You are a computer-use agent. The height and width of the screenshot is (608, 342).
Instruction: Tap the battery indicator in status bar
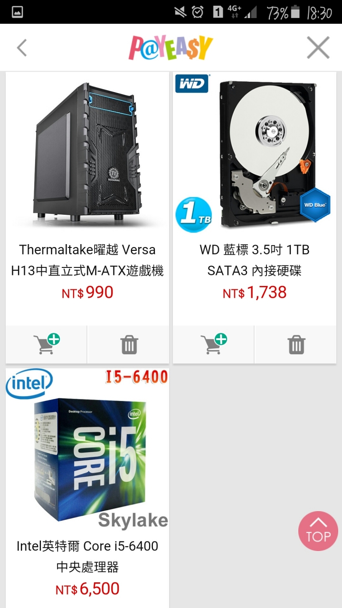pos(295,12)
